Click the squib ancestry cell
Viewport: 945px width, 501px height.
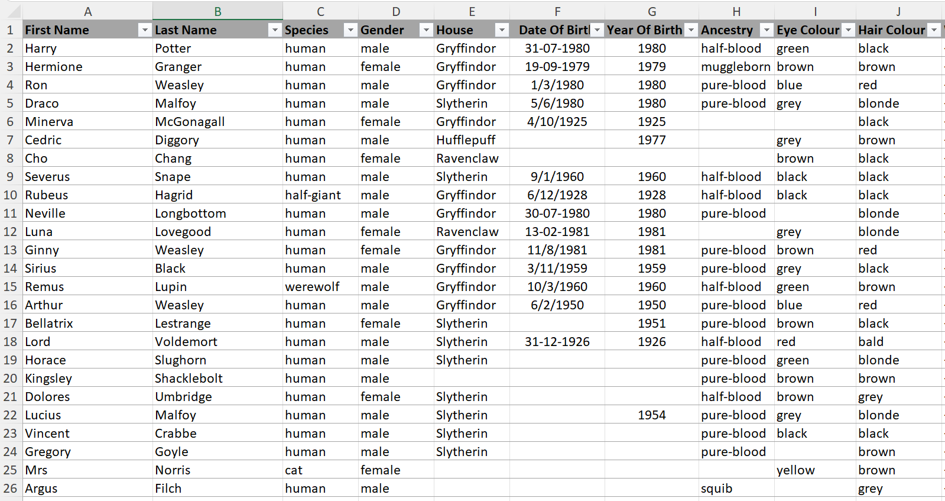[x=736, y=489]
